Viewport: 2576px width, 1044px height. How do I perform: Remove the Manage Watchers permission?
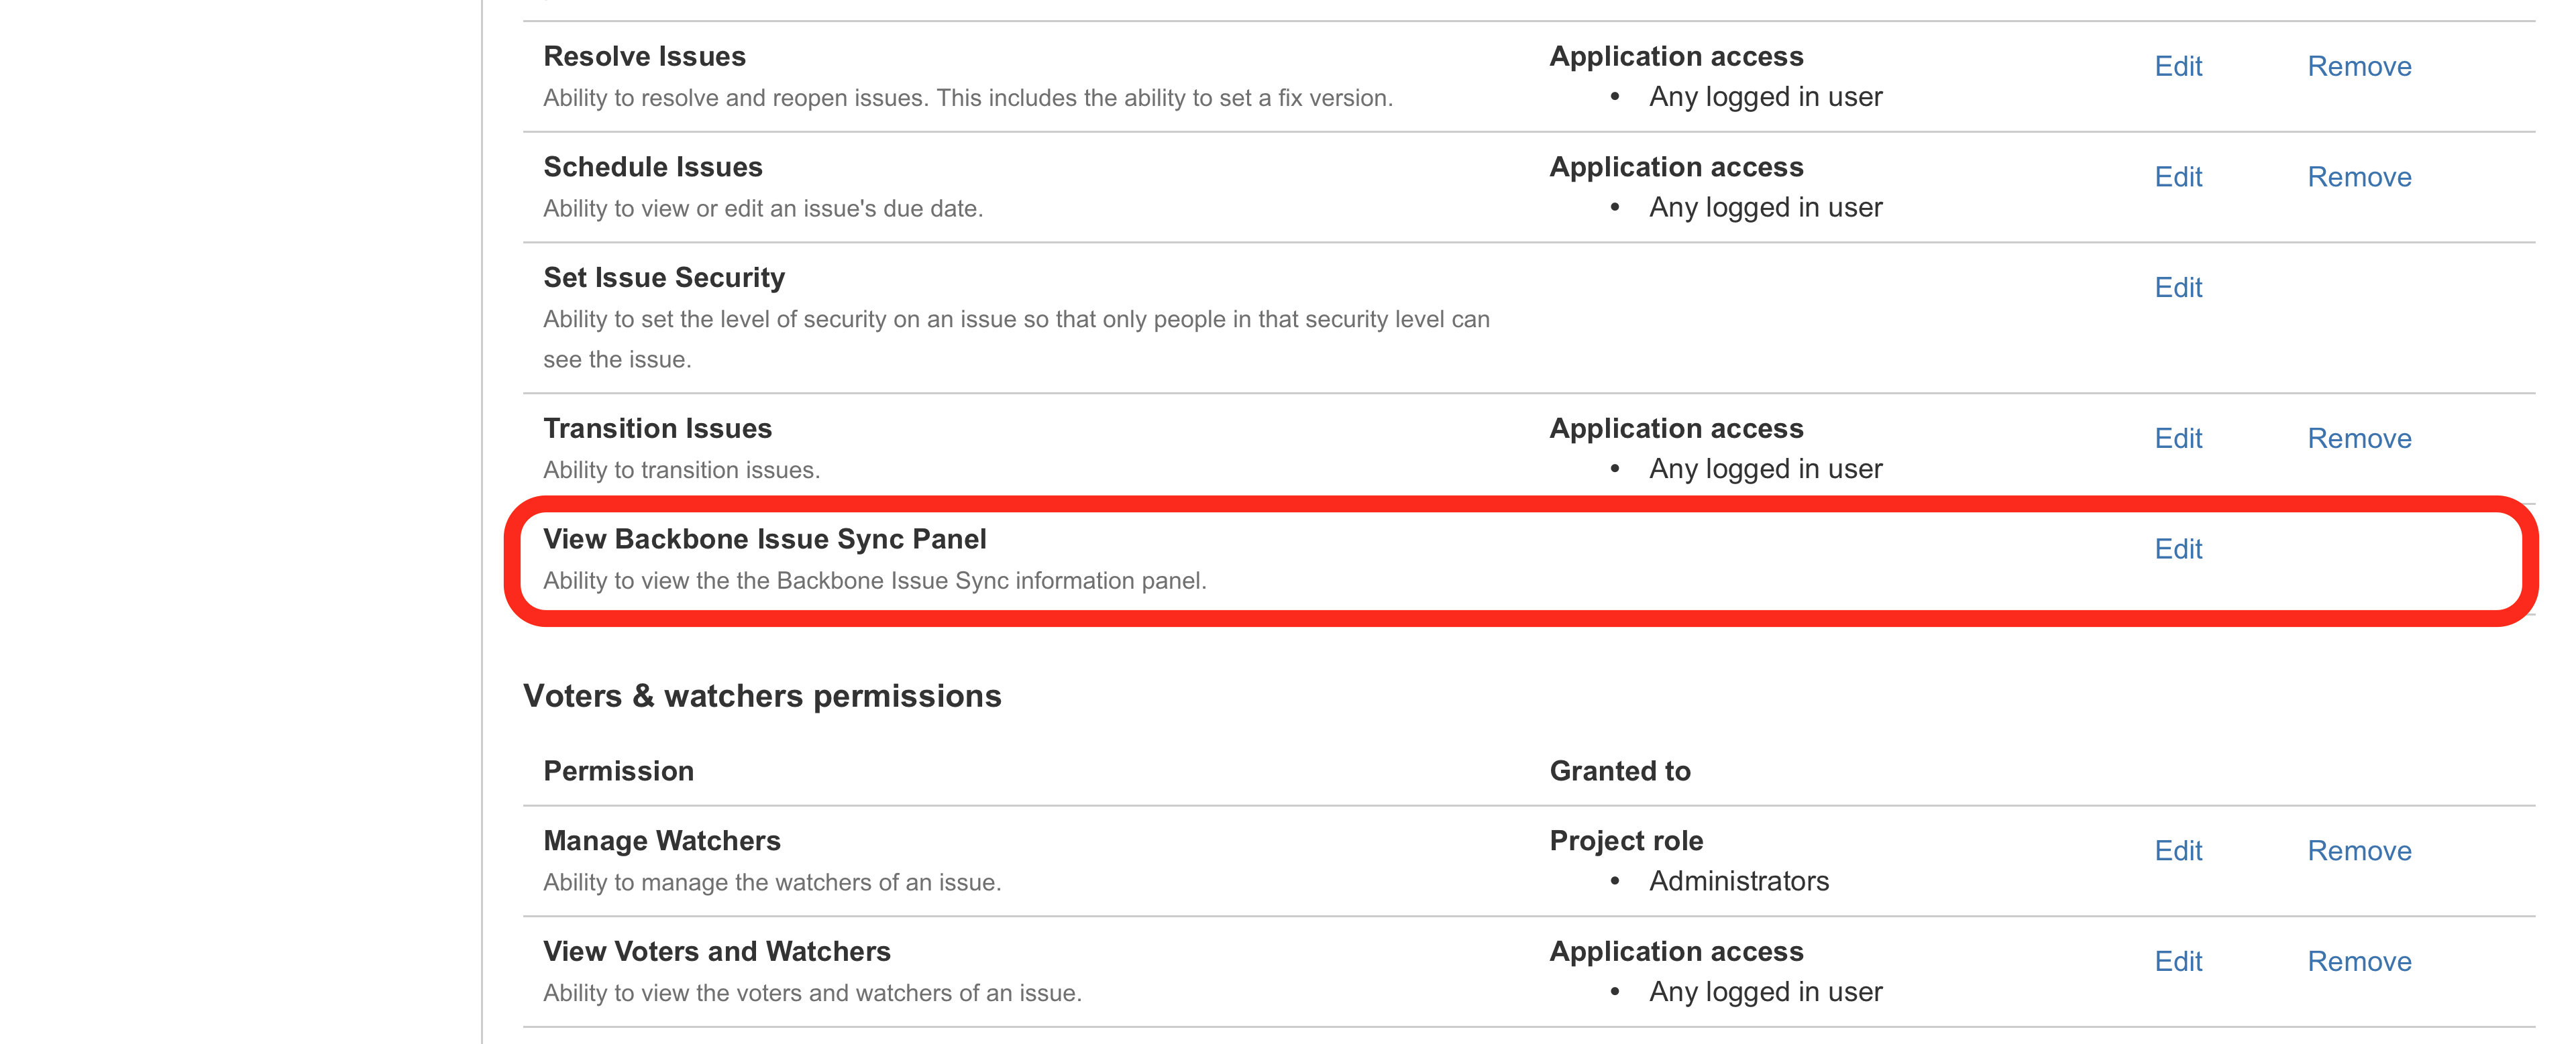click(x=2359, y=851)
